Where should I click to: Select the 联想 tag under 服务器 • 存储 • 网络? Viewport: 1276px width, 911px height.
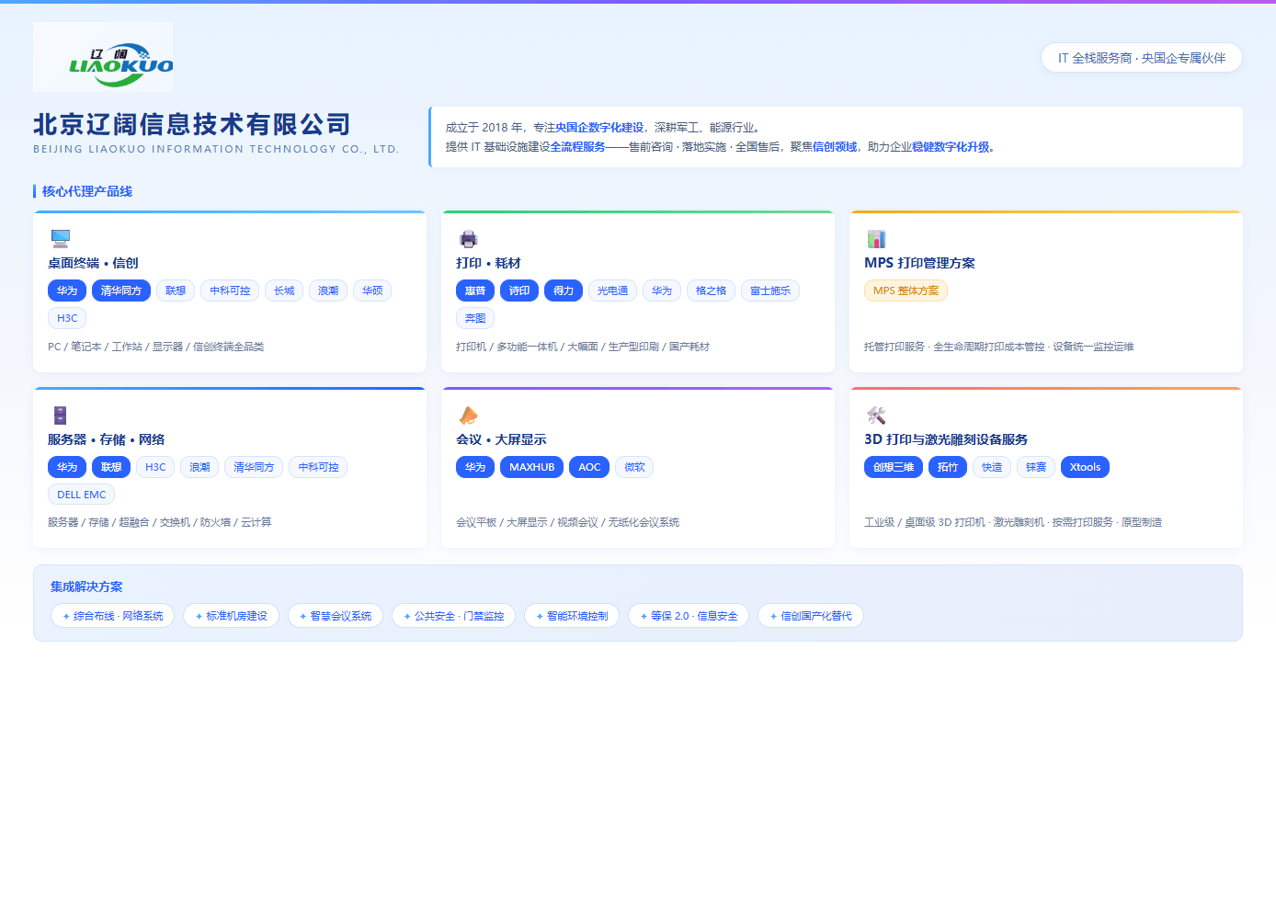[111, 467]
